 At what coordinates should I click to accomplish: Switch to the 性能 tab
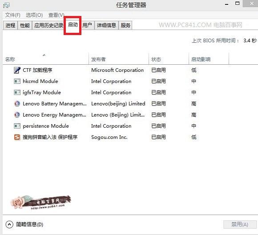click(24, 25)
